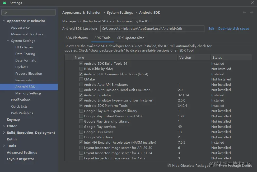Open Path Variables settings
The image size is (257, 172).
click(22, 113)
